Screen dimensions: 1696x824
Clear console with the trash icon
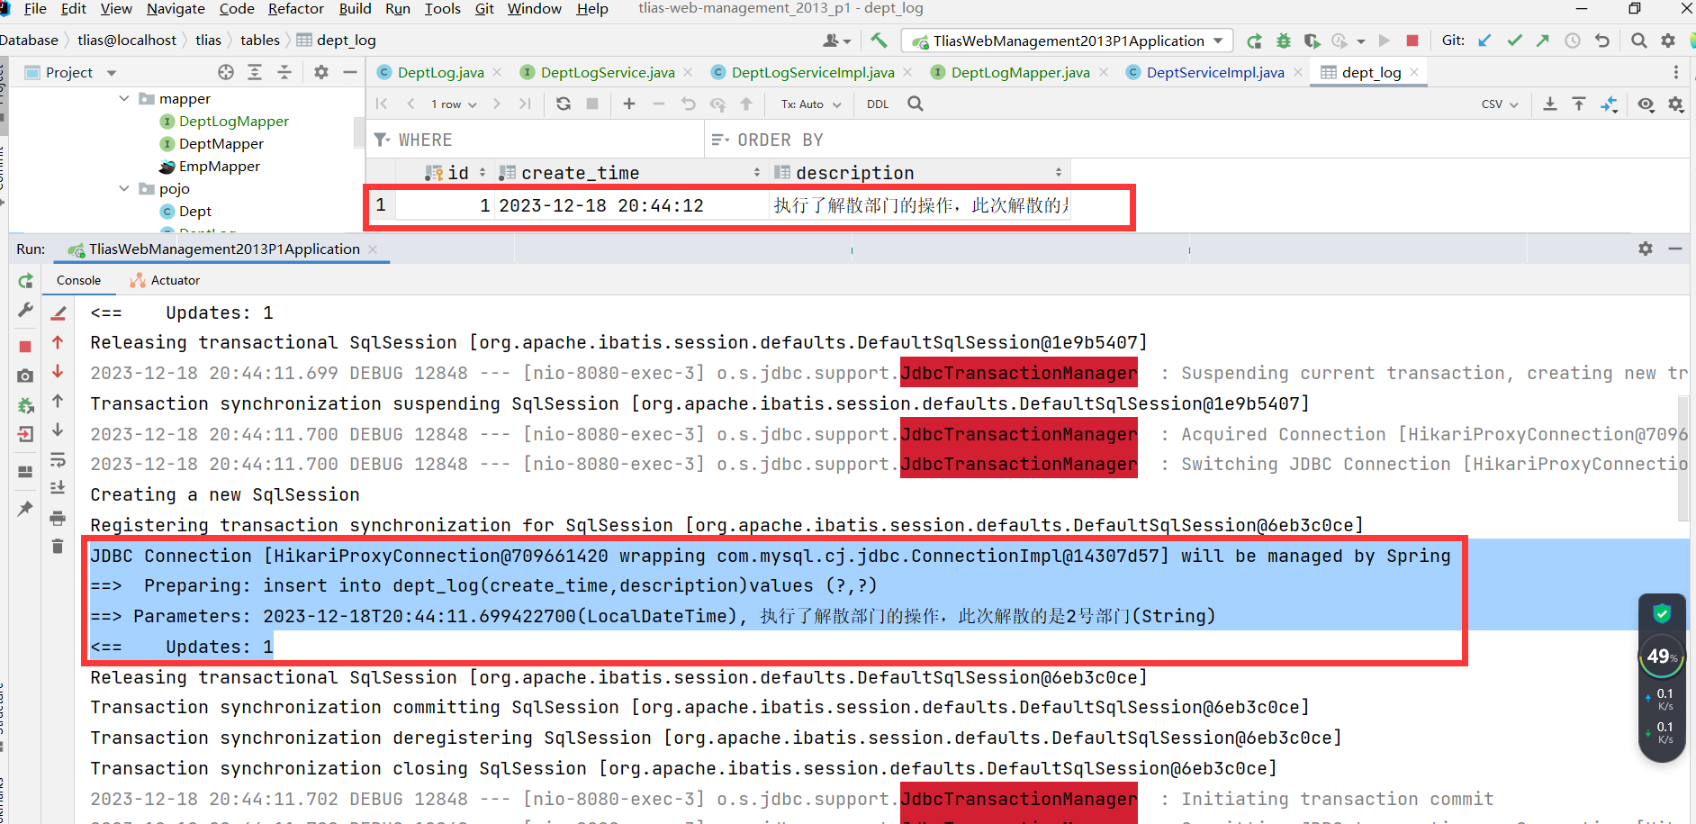coord(58,547)
